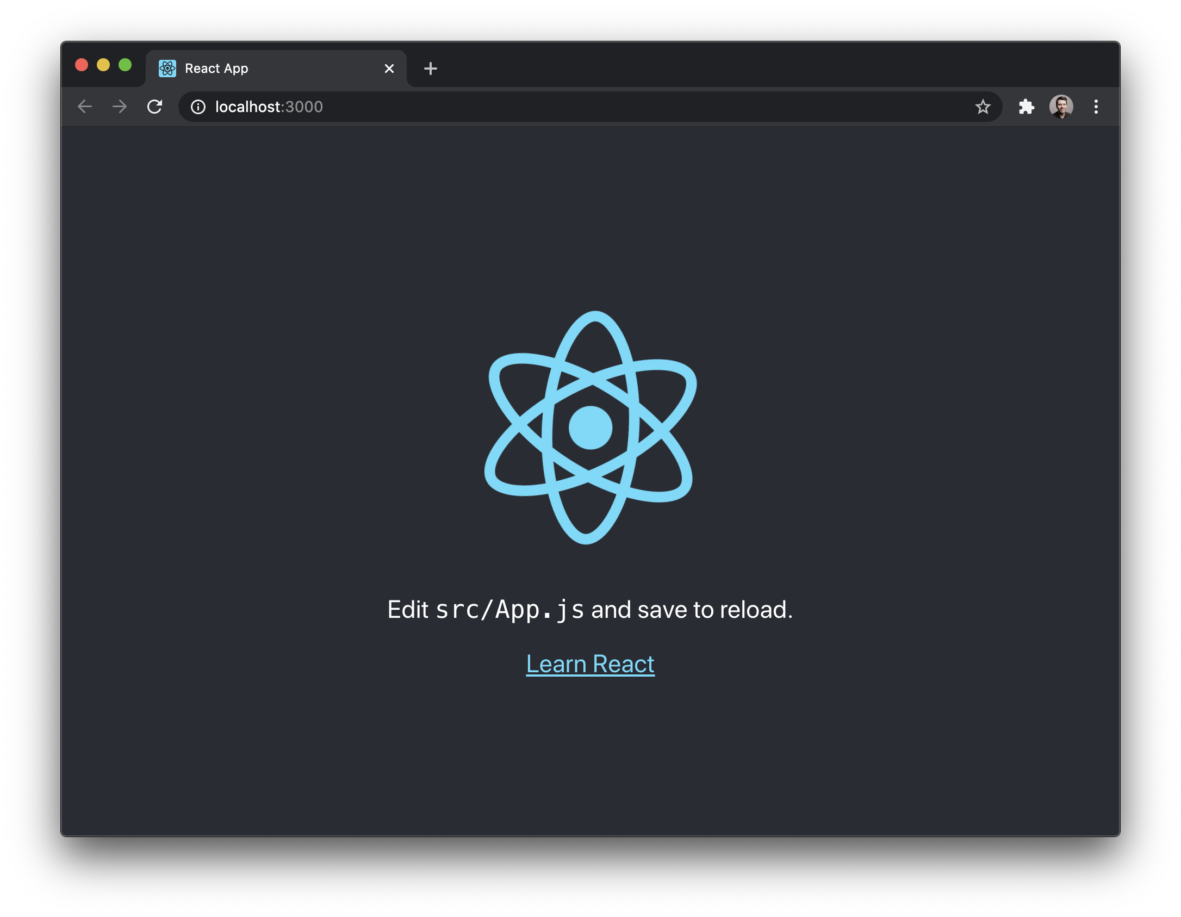This screenshot has height=917, width=1181.
Task: Minimize window using yellow button
Action: click(x=103, y=65)
